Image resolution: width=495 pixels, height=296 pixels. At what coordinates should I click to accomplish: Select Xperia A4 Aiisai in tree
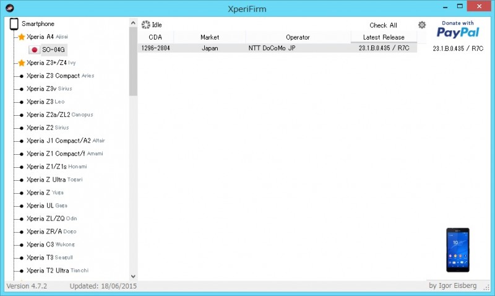pos(48,37)
